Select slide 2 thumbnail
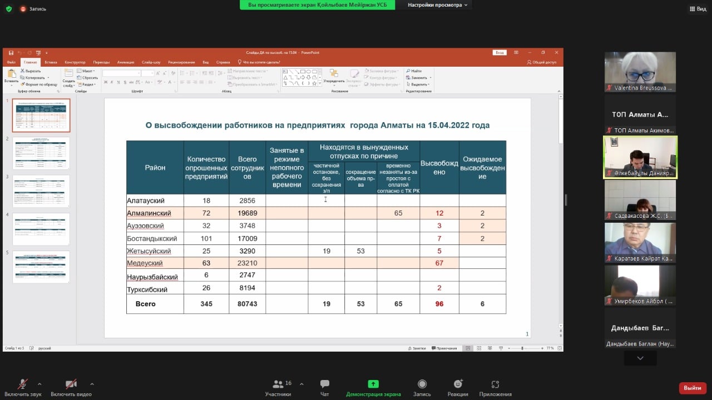 (x=41, y=153)
